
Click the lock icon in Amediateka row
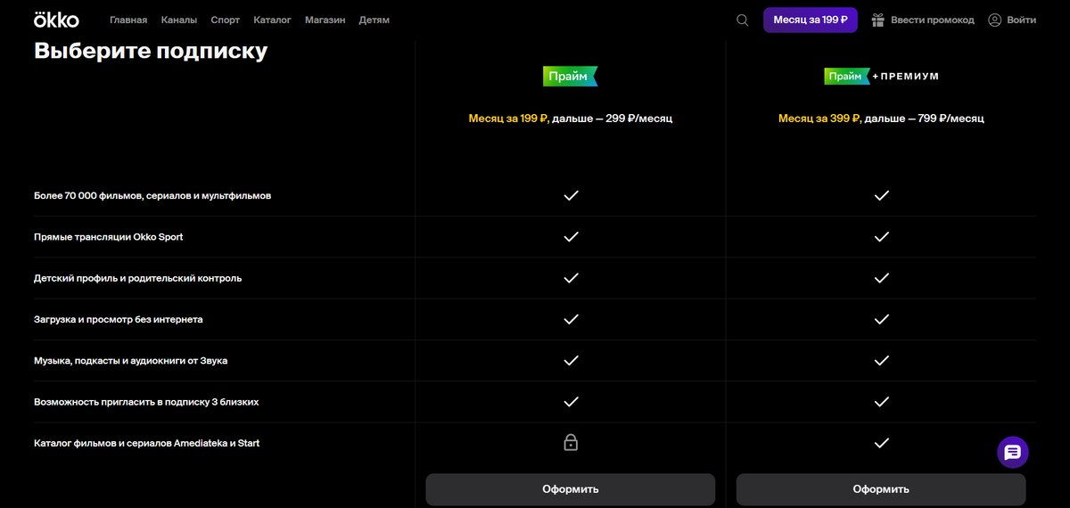point(571,442)
